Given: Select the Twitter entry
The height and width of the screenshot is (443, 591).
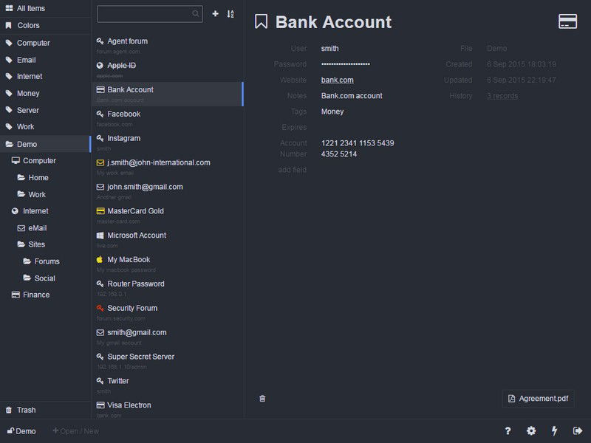Looking at the screenshot, I should pos(168,385).
